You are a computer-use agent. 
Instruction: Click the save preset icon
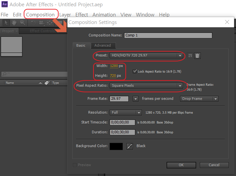(190, 56)
